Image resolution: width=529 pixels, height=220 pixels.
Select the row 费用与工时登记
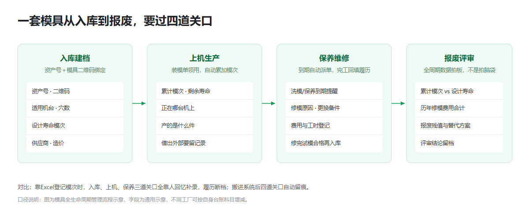(334, 125)
